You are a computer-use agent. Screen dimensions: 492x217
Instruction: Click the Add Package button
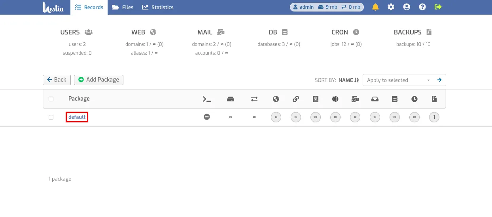point(98,80)
